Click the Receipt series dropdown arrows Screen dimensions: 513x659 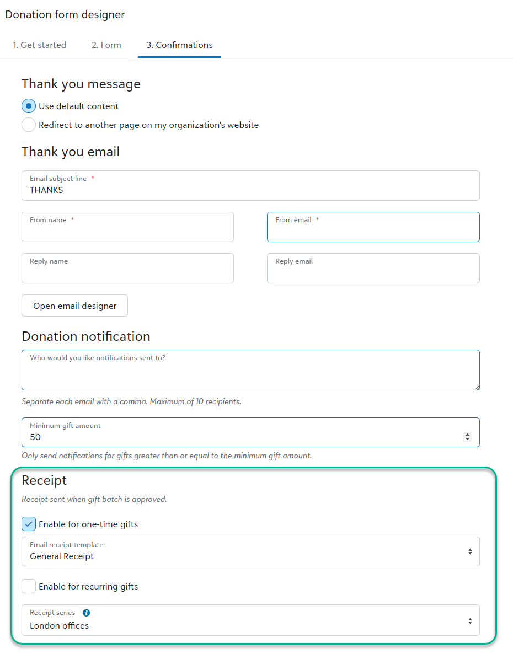pyautogui.click(x=470, y=620)
